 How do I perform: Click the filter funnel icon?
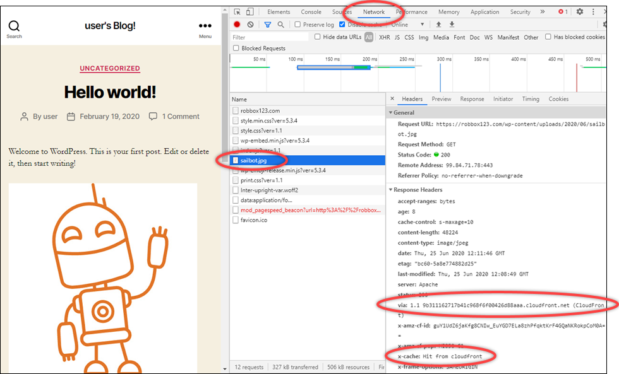pyautogui.click(x=267, y=25)
